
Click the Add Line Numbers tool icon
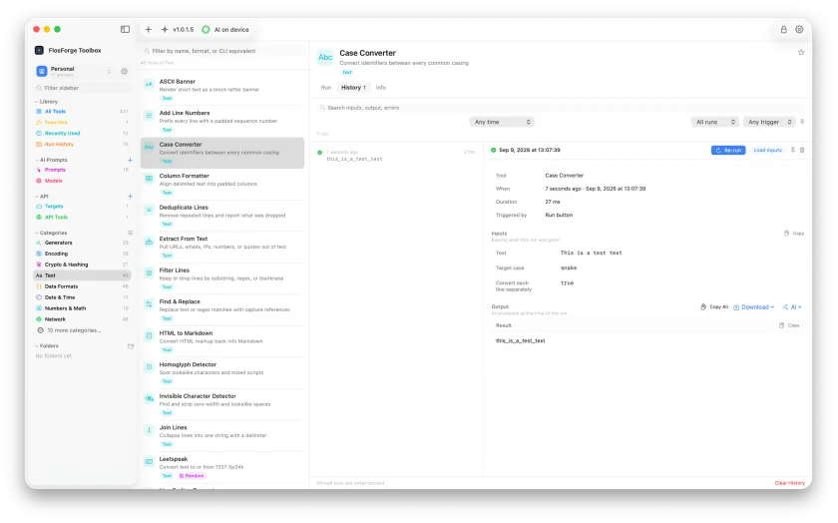click(149, 116)
